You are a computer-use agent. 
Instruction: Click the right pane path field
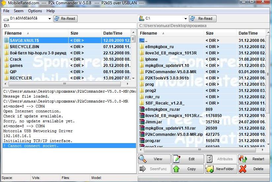click(x=204, y=26)
